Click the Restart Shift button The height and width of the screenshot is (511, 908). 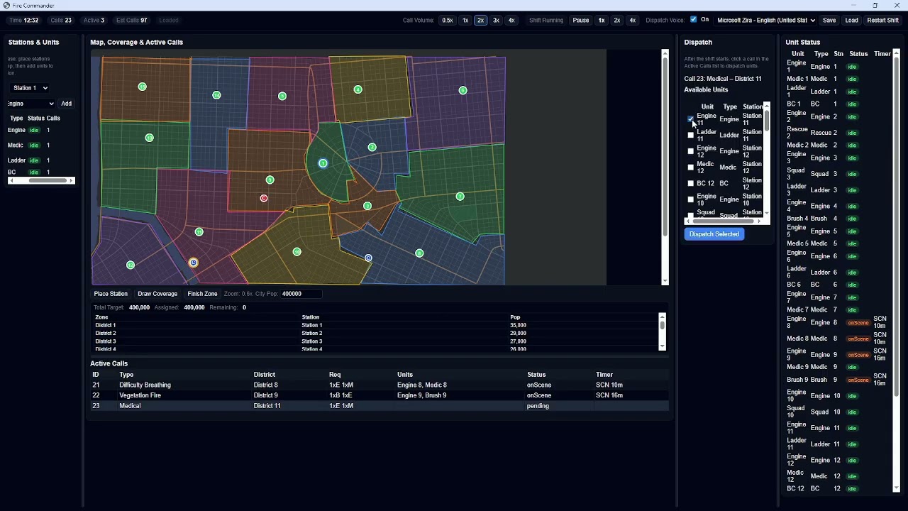pos(882,21)
